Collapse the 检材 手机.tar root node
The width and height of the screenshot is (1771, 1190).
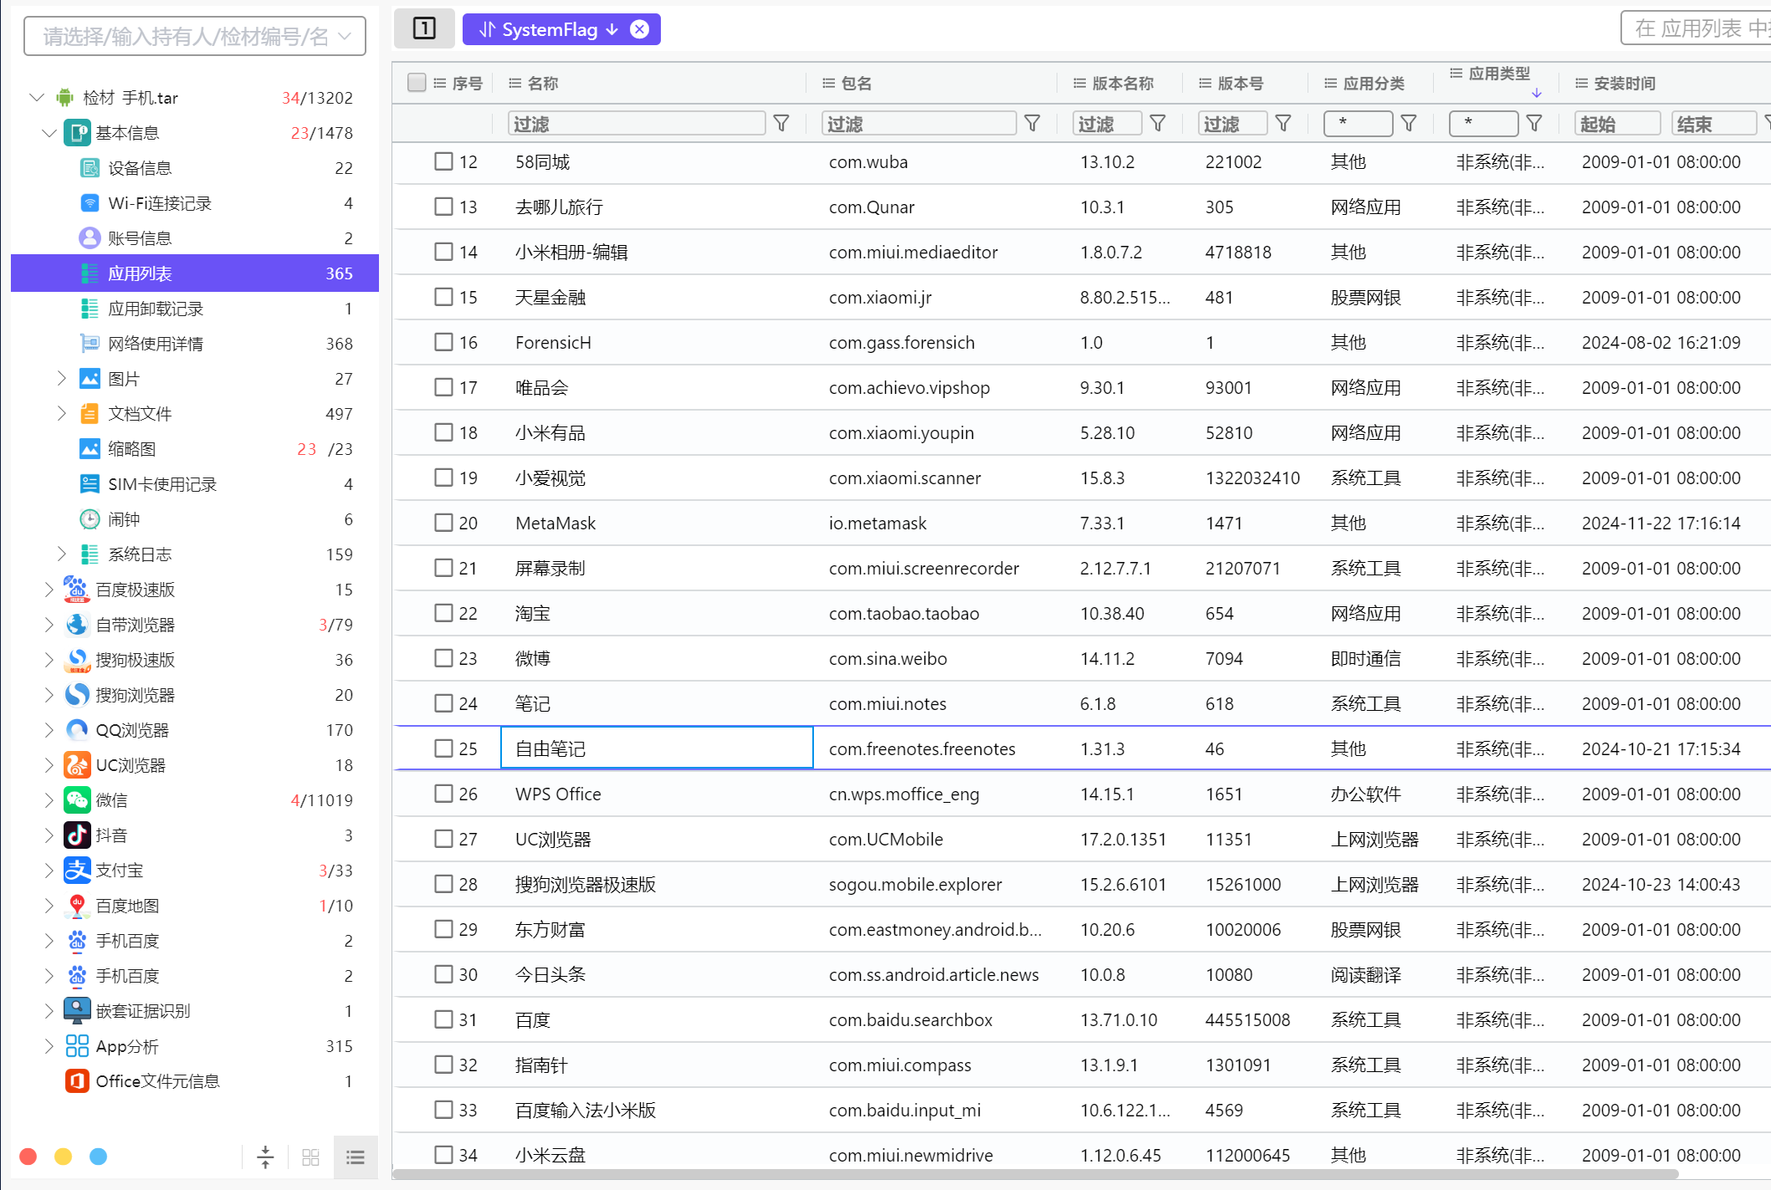click(x=37, y=98)
